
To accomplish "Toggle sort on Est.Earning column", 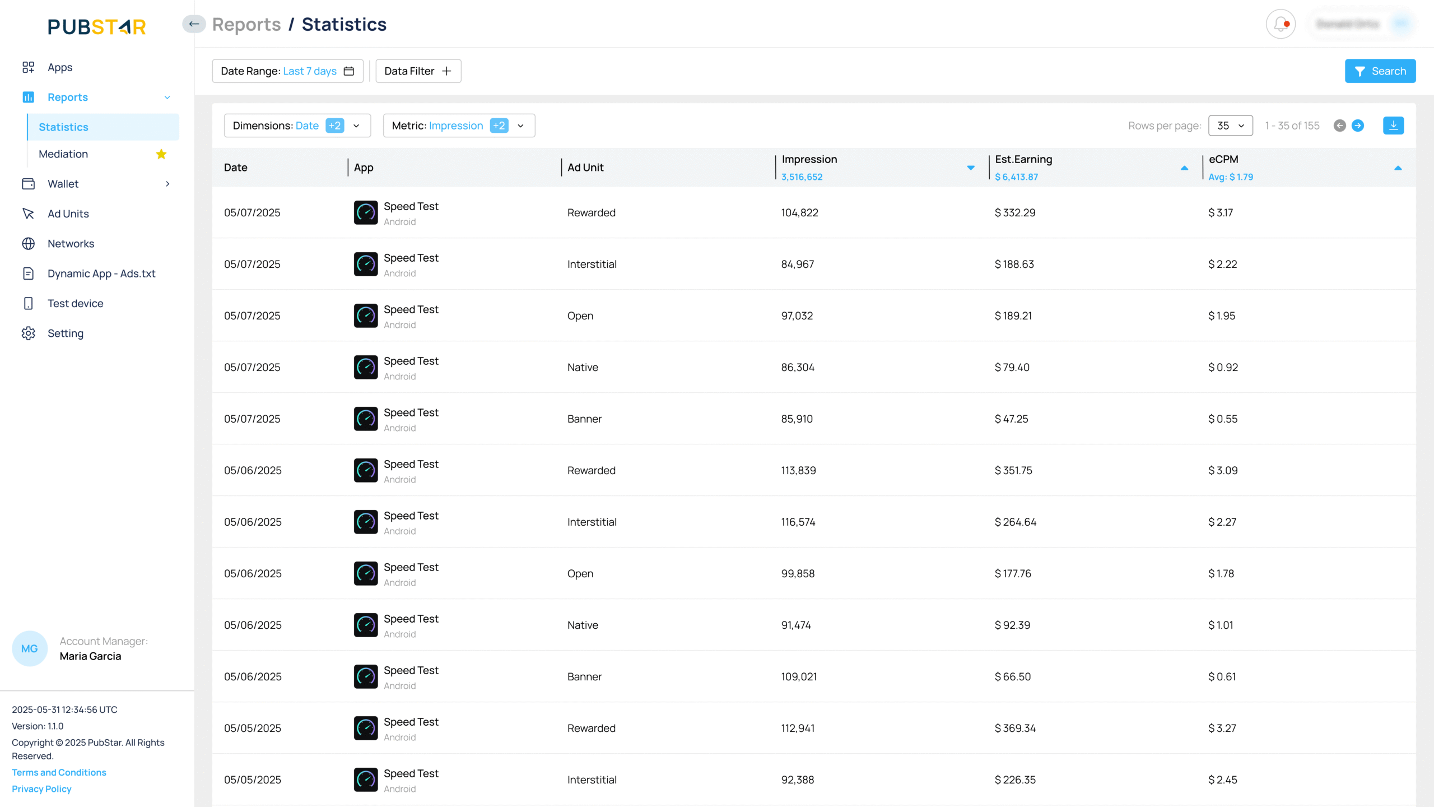I will 1184,168.
